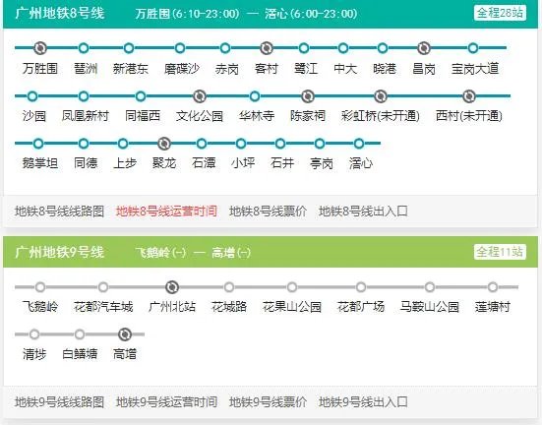The width and height of the screenshot is (542, 425).
Task: Click the 全程28站 badge
Action: pos(500,13)
